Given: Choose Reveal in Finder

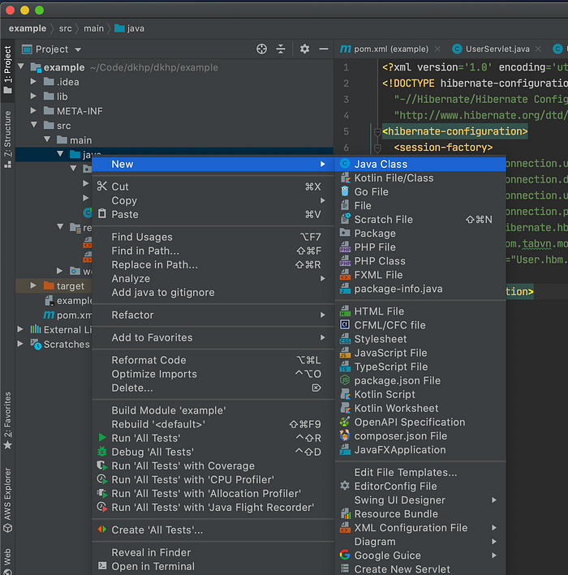Looking at the screenshot, I should (x=213, y=552).
